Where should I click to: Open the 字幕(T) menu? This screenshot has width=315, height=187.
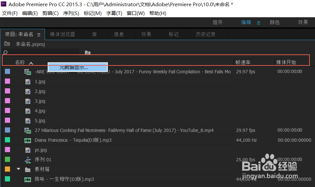click(114, 13)
